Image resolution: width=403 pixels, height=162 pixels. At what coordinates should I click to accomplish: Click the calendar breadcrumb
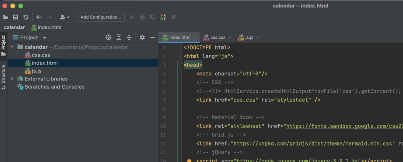coord(15,27)
